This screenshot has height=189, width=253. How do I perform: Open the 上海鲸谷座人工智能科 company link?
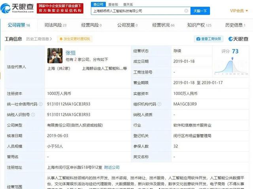[x=104, y=68]
